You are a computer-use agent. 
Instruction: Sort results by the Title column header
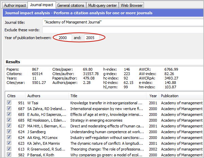(x=107, y=96)
